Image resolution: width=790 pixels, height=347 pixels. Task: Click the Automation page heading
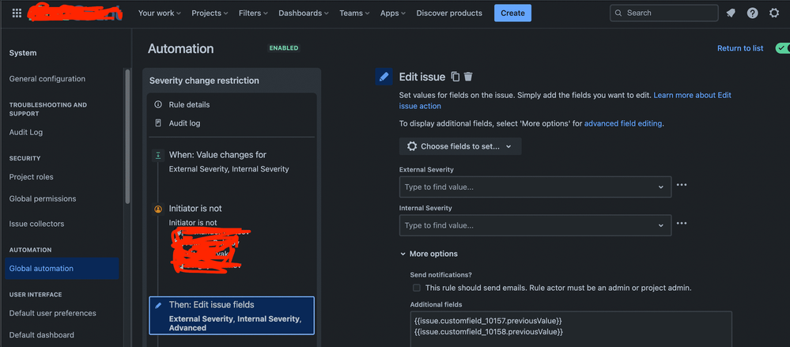pyautogui.click(x=181, y=49)
